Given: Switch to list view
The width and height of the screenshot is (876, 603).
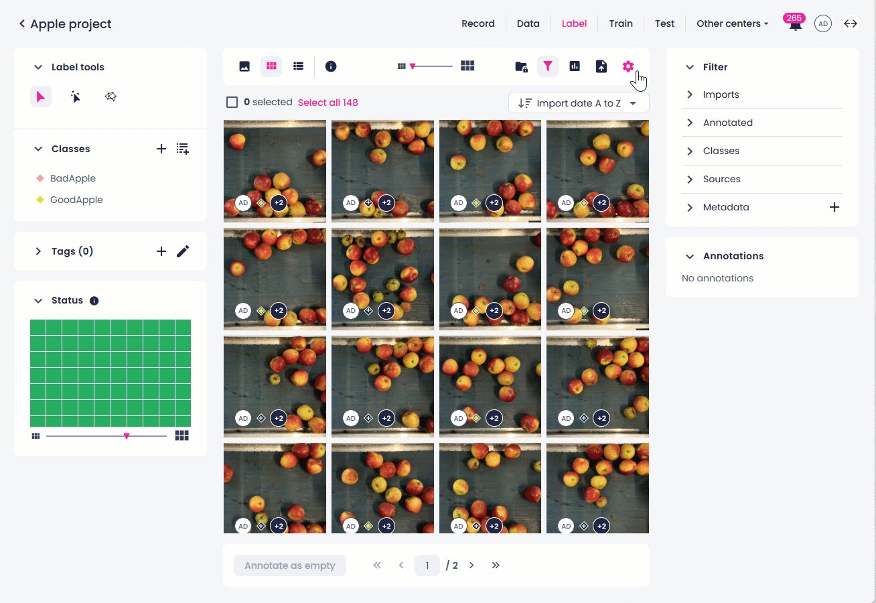Looking at the screenshot, I should click(x=299, y=66).
